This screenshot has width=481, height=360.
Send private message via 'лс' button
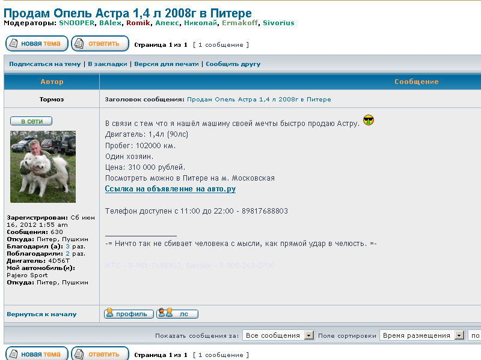(x=177, y=314)
